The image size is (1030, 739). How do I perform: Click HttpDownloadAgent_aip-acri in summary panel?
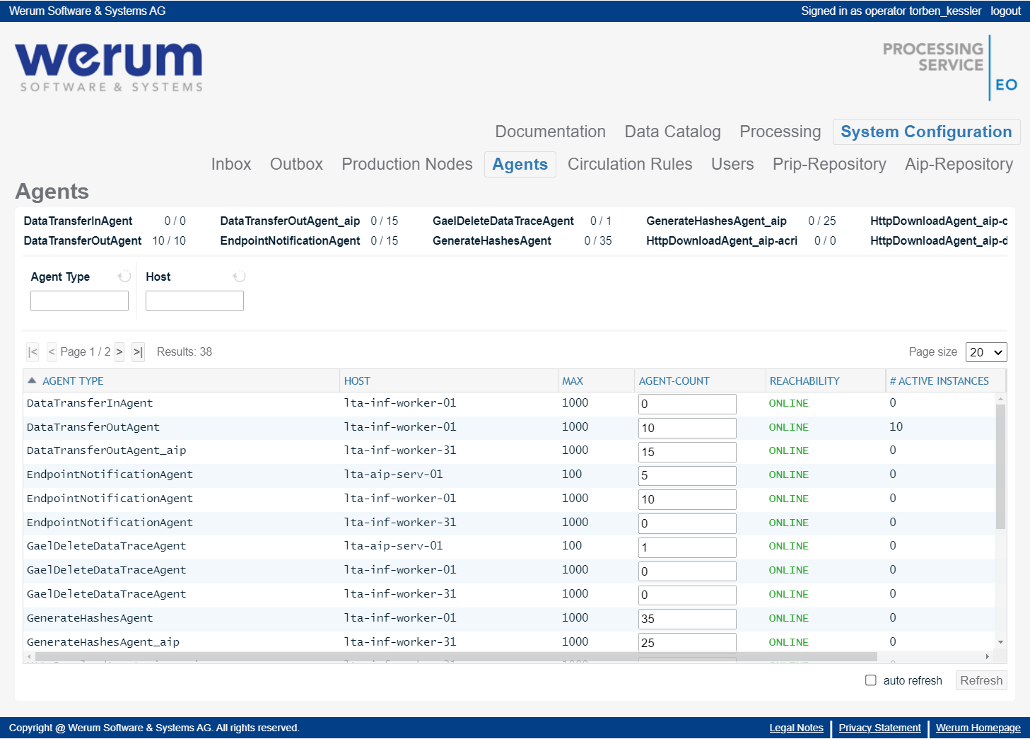click(x=722, y=240)
